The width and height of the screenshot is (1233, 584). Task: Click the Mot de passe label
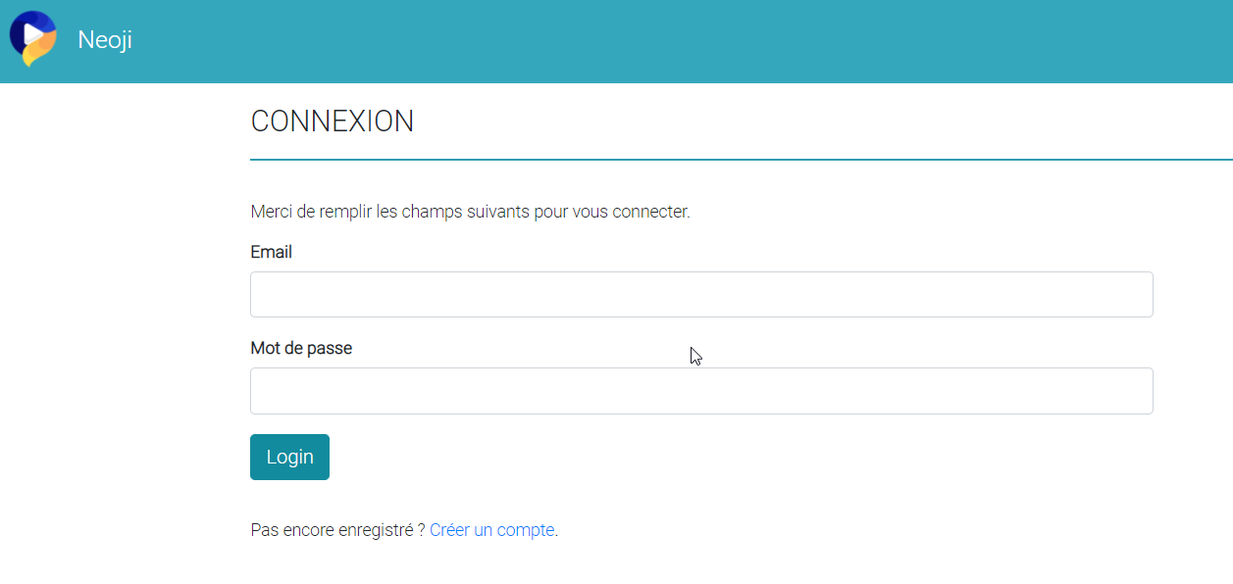pyautogui.click(x=301, y=348)
